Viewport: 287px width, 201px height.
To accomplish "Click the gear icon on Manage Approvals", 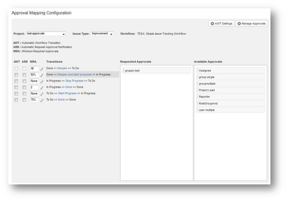I will tap(239, 24).
